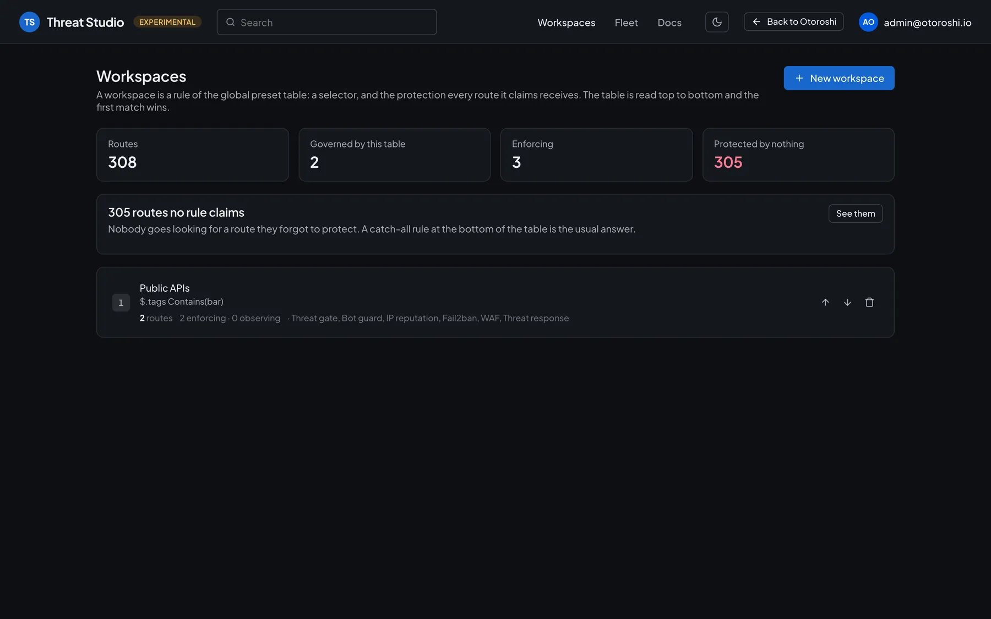Click the Enforcing 3 stat card
The height and width of the screenshot is (619, 991).
point(596,155)
